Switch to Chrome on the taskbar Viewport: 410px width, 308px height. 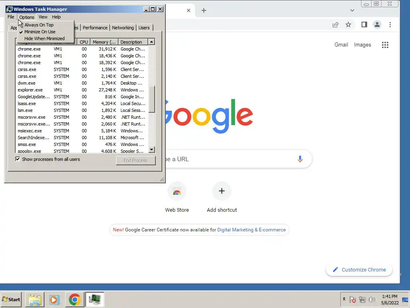tap(74, 300)
